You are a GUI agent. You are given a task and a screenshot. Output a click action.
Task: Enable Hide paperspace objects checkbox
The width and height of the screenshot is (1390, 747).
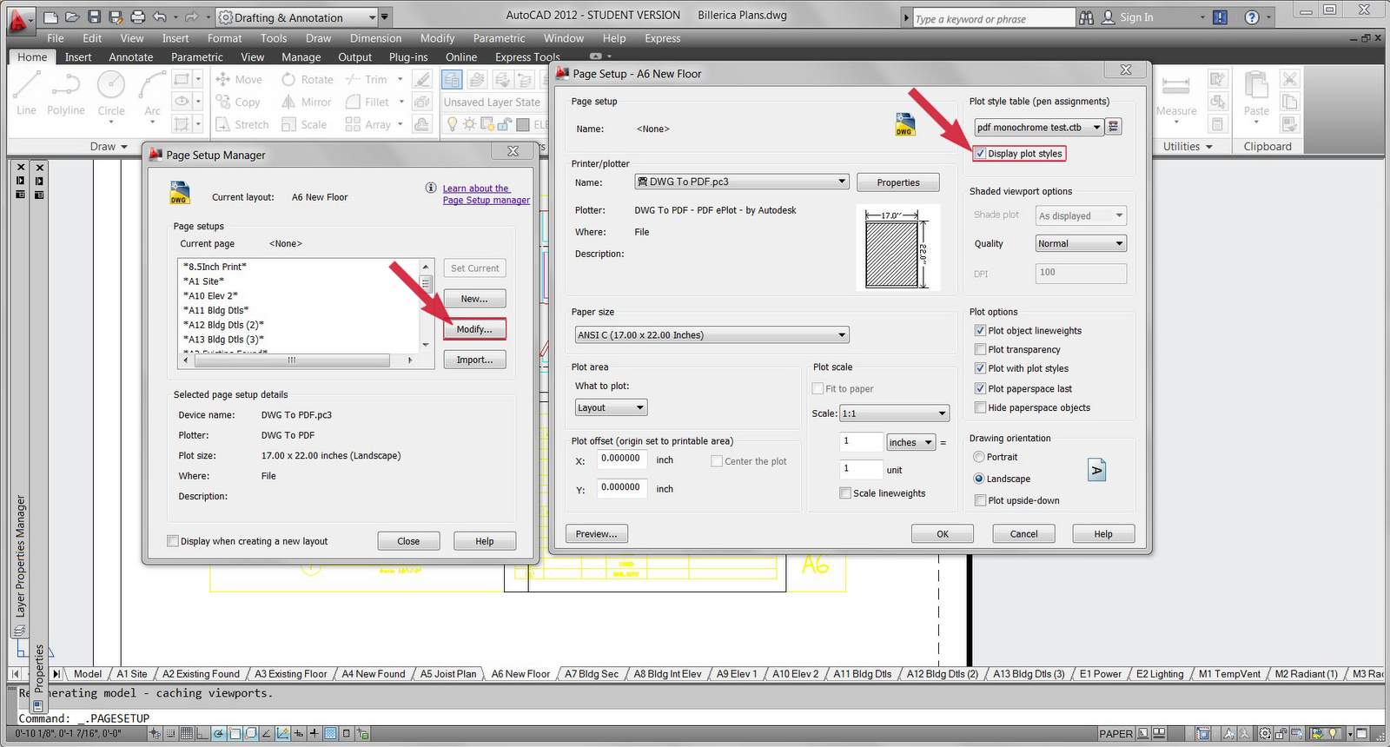coord(980,408)
